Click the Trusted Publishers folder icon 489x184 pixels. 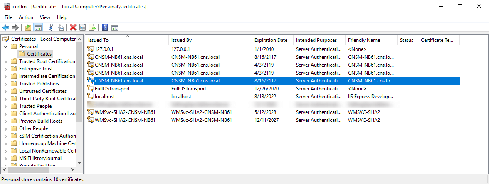(13, 84)
